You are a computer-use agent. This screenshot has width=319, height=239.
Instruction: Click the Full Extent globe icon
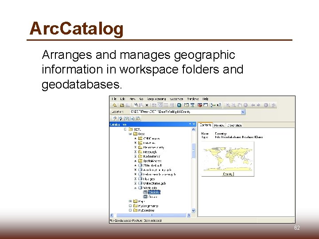(245, 105)
